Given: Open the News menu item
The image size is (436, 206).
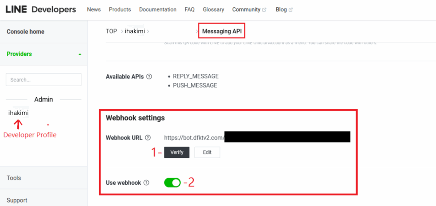Looking at the screenshot, I should click(94, 9).
